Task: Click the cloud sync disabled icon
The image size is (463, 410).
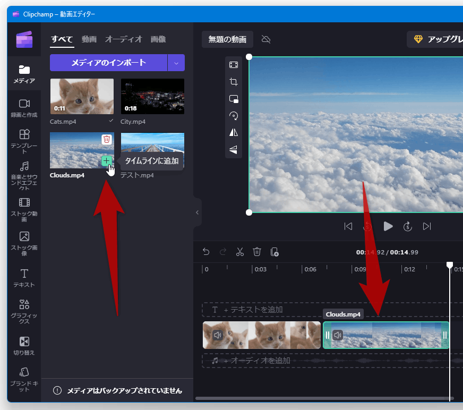Action: pyautogui.click(x=266, y=39)
